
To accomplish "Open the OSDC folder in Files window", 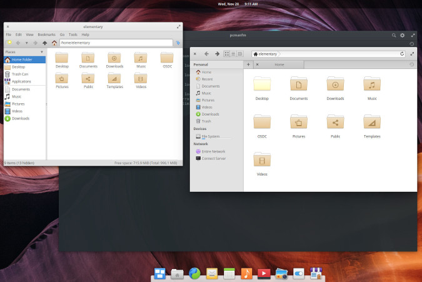I will 262,123.
